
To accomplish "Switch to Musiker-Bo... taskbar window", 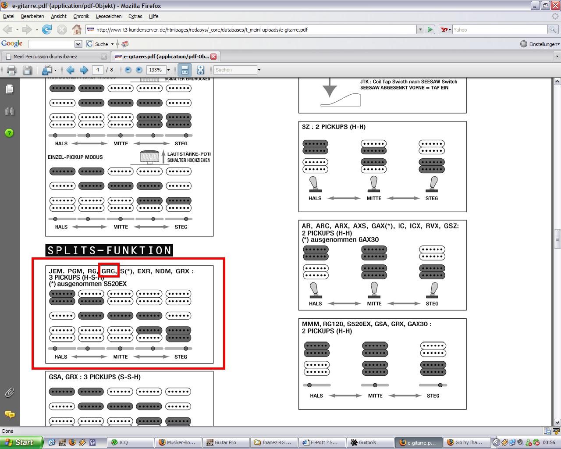I will [x=178, y=442].
